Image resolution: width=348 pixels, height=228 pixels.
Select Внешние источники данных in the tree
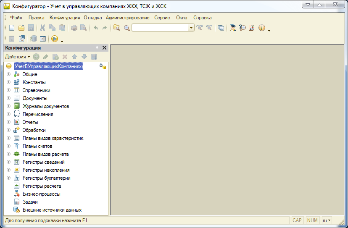52,210
